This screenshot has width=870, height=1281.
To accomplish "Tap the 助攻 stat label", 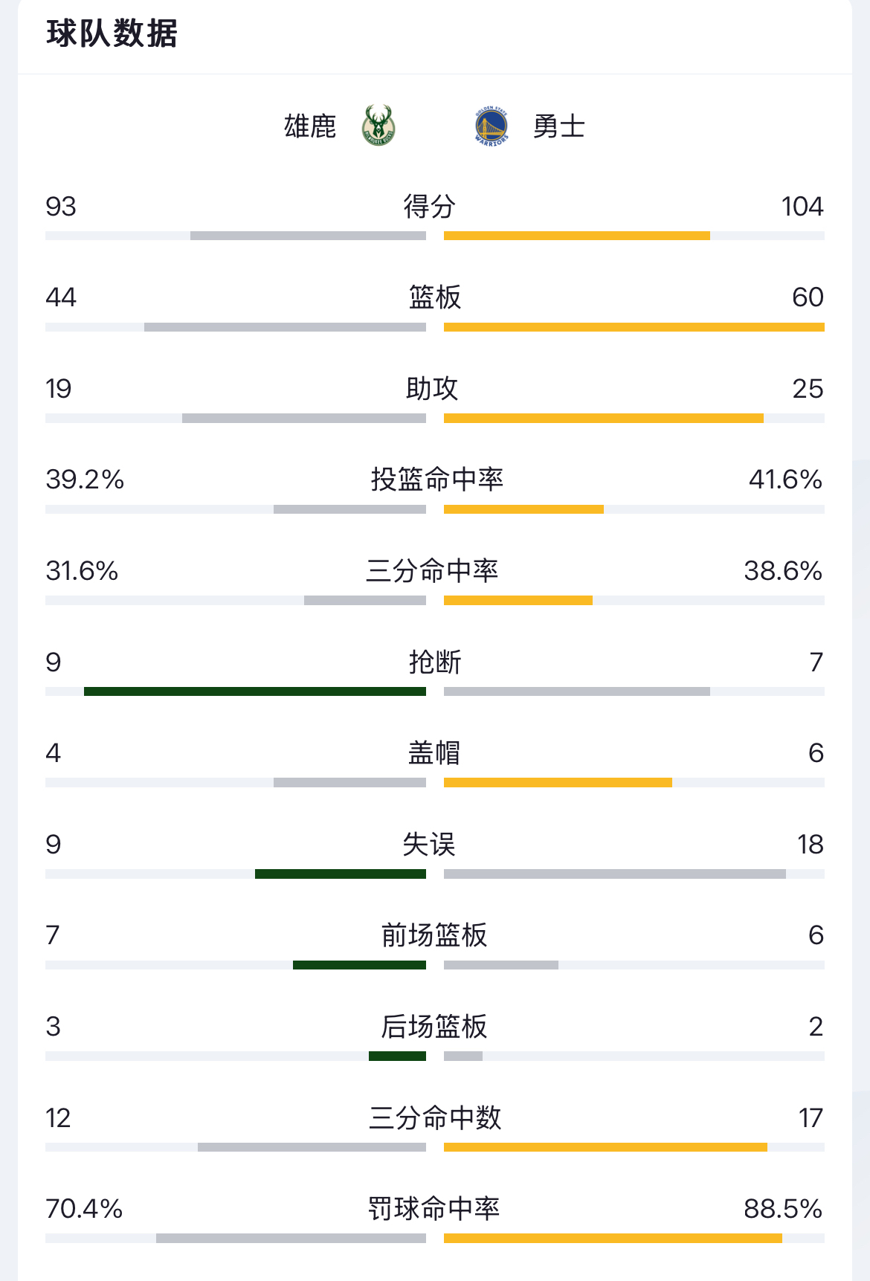I will pyautogui.click(x=432, y=388).
